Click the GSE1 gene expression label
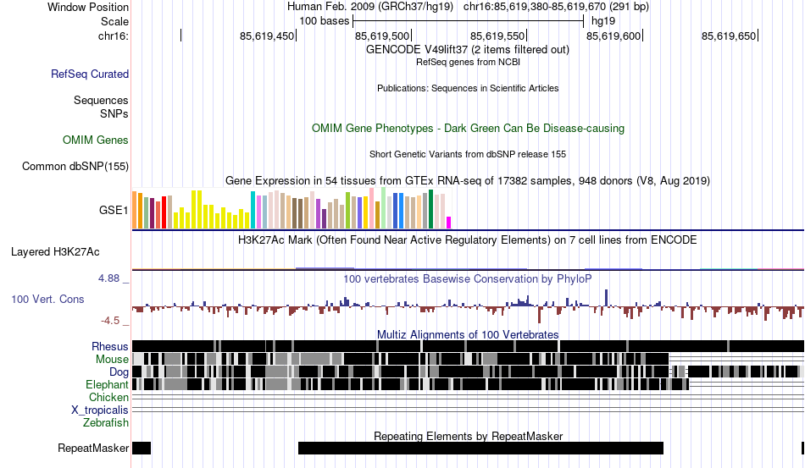805x468 pixels. (x=114, y=210)
